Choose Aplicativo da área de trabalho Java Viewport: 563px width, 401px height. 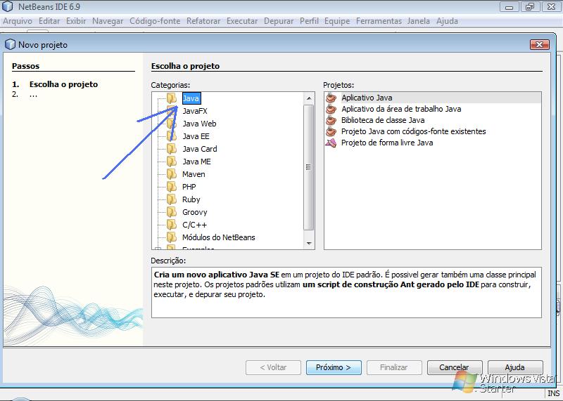coord(401,109)
